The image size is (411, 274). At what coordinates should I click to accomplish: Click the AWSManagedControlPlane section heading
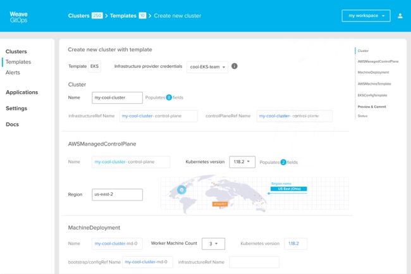102,144
